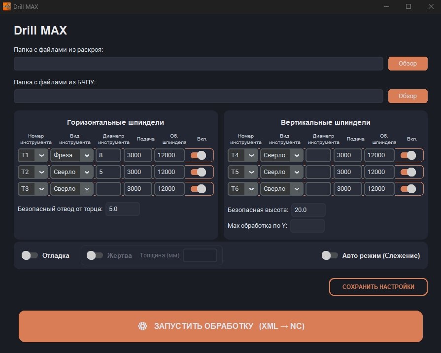Image resolution: width=441 pixels, height=353 pixels.
Task: Disable the T3 spindle toggle
Action: coord(198,189)
